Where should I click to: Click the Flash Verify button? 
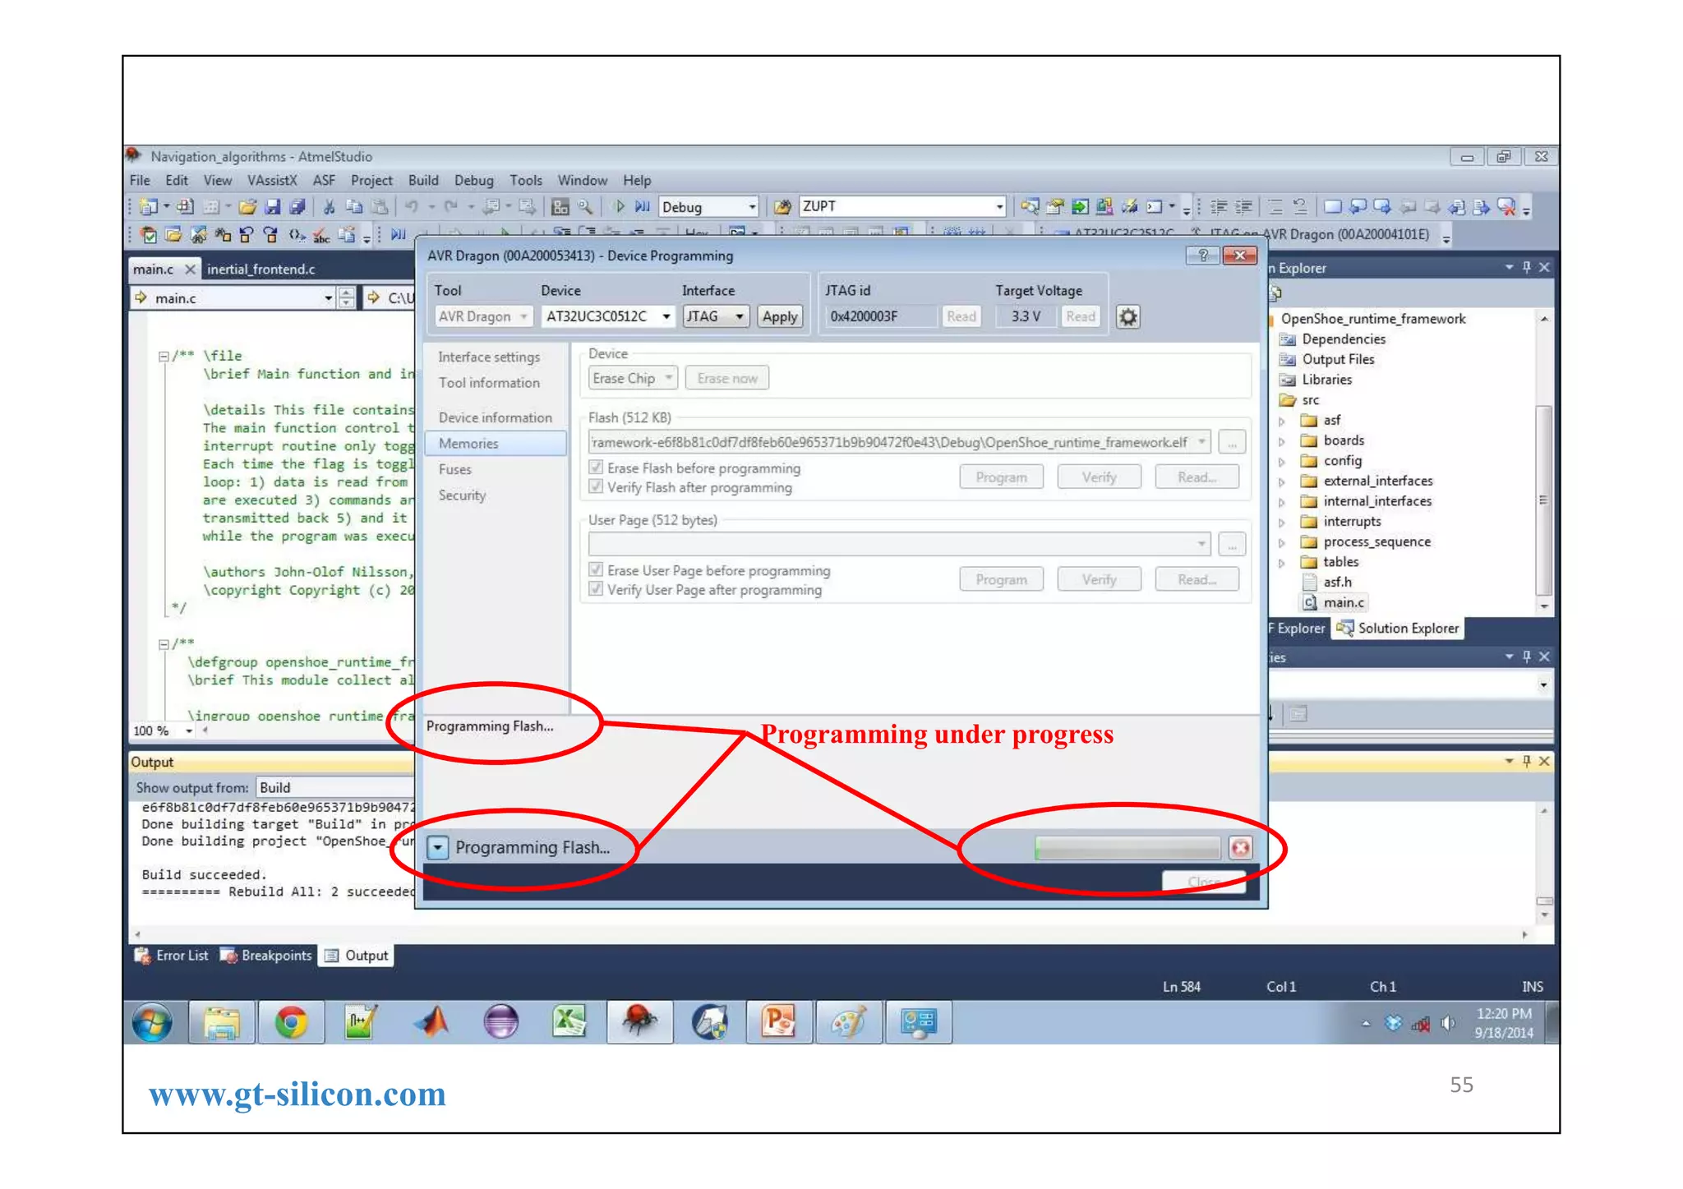coord(1099,477)
